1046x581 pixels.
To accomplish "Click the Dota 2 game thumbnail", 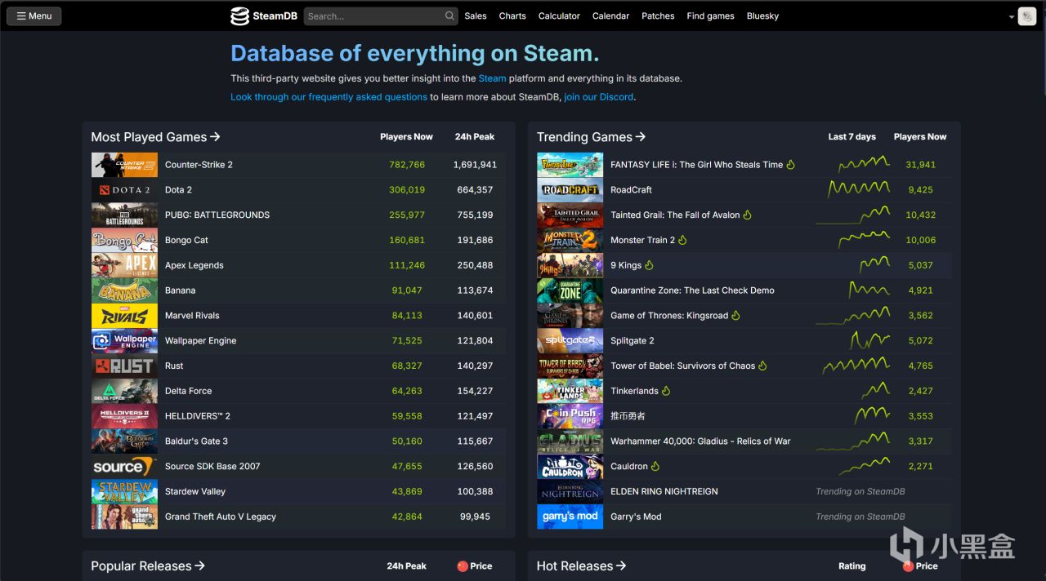I will pos(124,190).
